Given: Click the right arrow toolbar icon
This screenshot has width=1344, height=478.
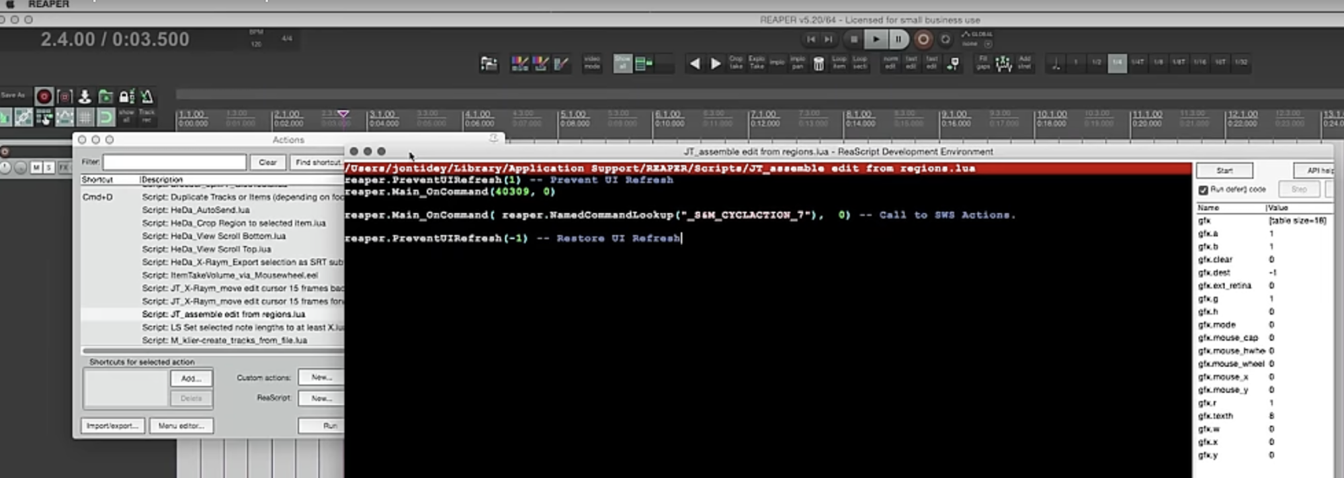Looking at the screenshot, I should [x=716, y=64].
